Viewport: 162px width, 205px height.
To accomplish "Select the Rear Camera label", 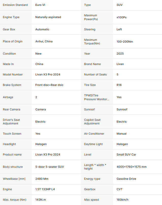I will pyautogui.click(x=11, y=109).
